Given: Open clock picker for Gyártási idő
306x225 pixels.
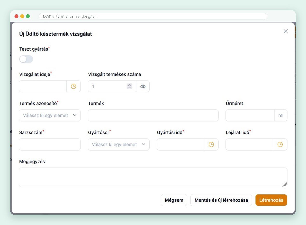Looking at the screenshot, I should tap(211, 145).
